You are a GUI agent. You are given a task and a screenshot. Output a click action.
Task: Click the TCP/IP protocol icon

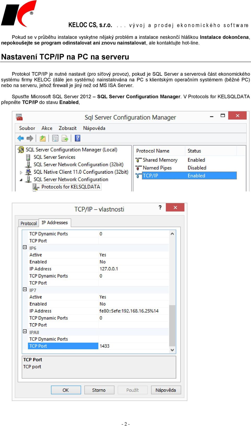(x=139, y=176)
